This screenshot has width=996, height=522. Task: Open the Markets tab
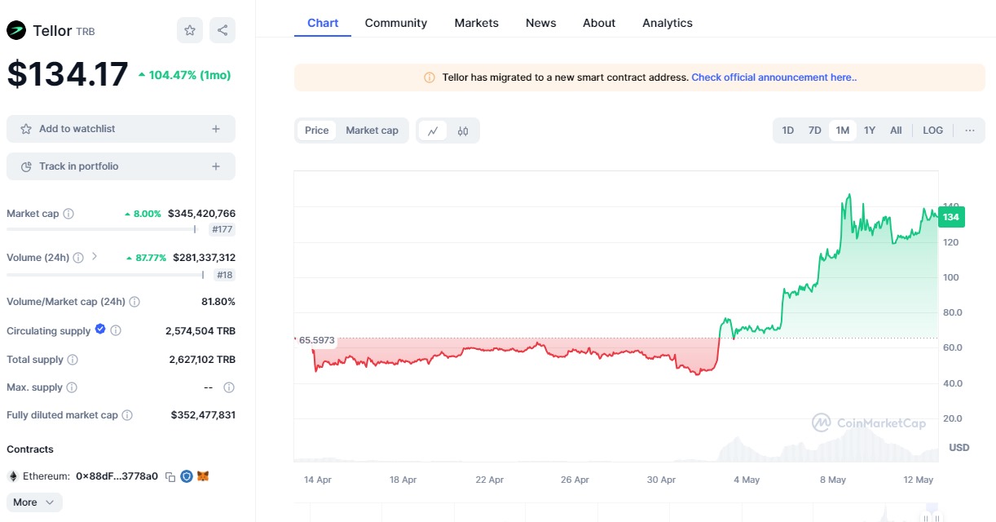476,23
